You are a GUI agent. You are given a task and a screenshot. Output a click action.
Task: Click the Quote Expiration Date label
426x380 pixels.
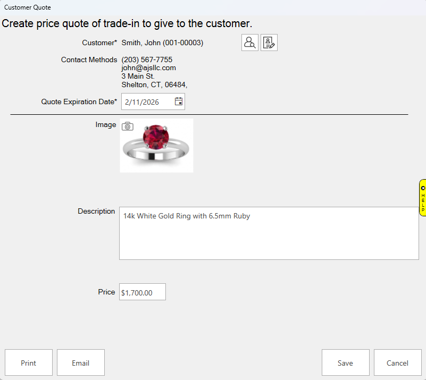tap(79, 102)
